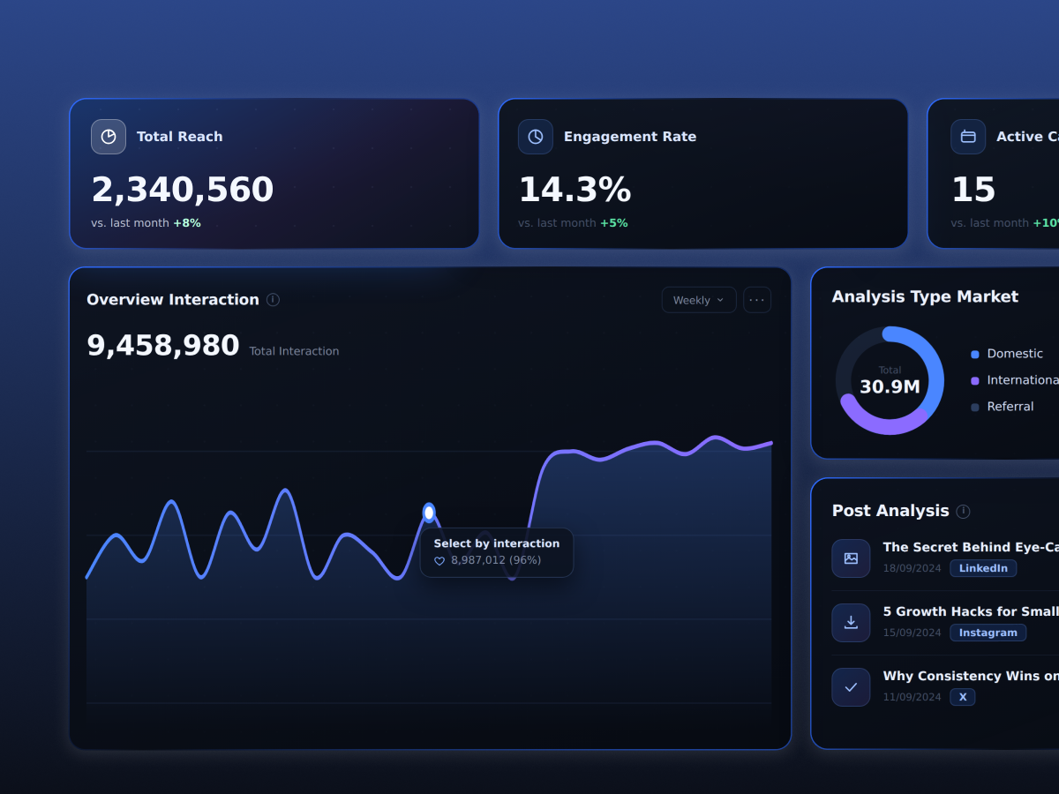Viewport: 1059px width, 794px height.
Task: Click the download icon of the Instagram post
Action: [x=851, y=623]
